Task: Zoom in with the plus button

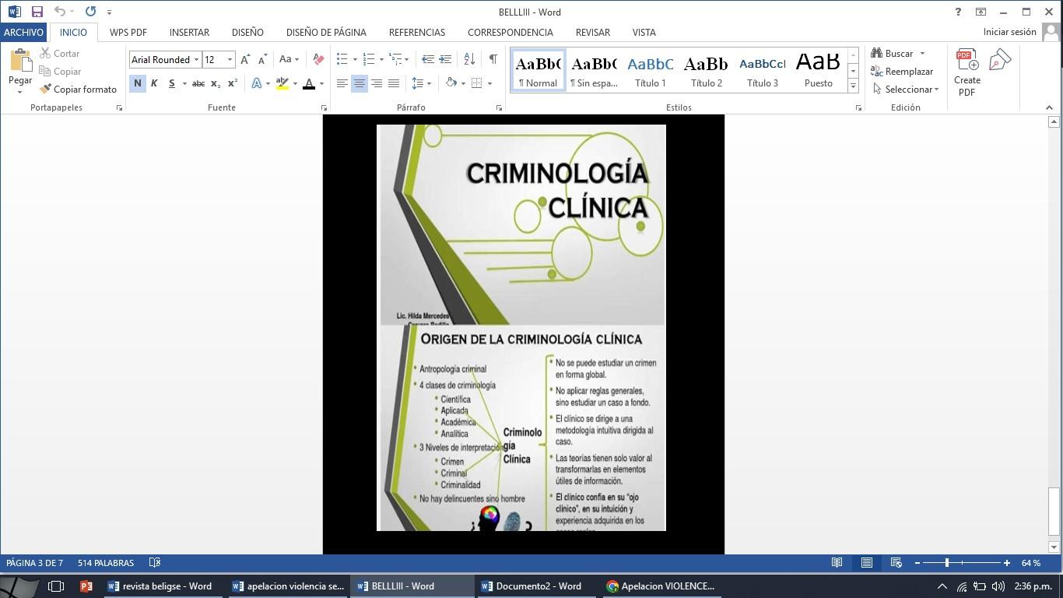Action: [x=1006, y=563]
